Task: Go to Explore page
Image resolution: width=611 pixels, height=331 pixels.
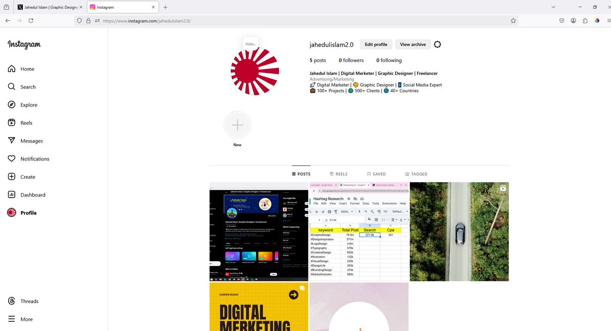Action: click(x=22, y=105)
